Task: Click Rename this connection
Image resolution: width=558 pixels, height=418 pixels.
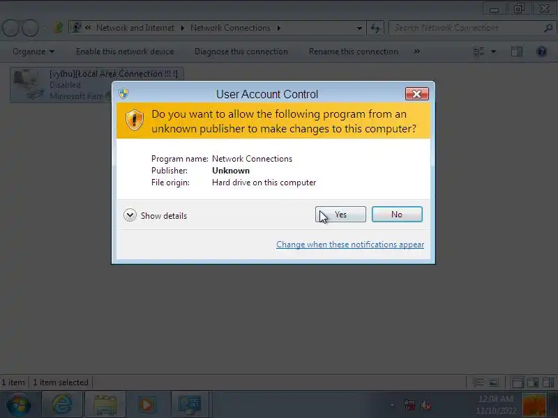Action: tap(354, 52)
